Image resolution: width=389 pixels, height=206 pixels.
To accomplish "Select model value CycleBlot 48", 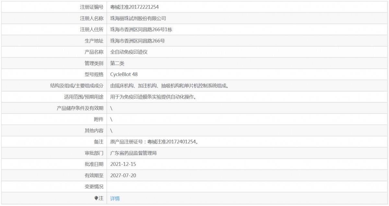I will (x=124, y=74).
